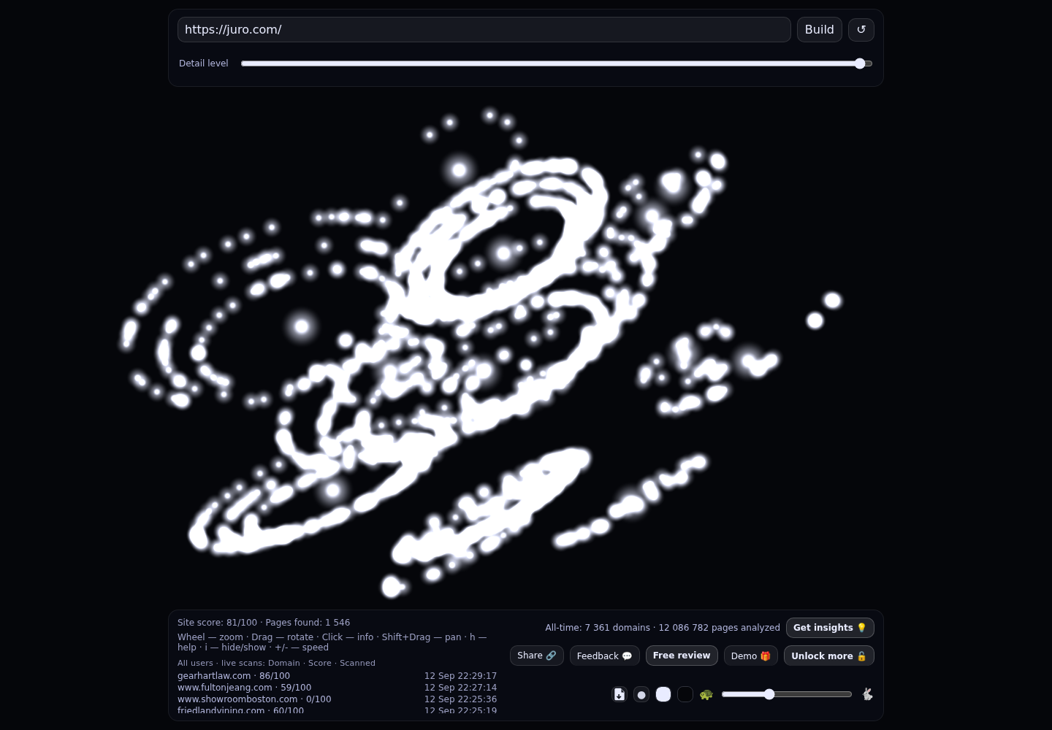Click the All-time domains statistics text

[x=663, y=628]
